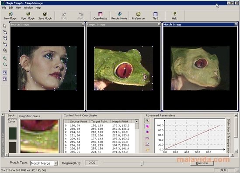Click the bottom panel scroll right arrow
Image resolution: width=240 pixels, height=173 pixels.
pyautogui.click(x=232, y=155)
